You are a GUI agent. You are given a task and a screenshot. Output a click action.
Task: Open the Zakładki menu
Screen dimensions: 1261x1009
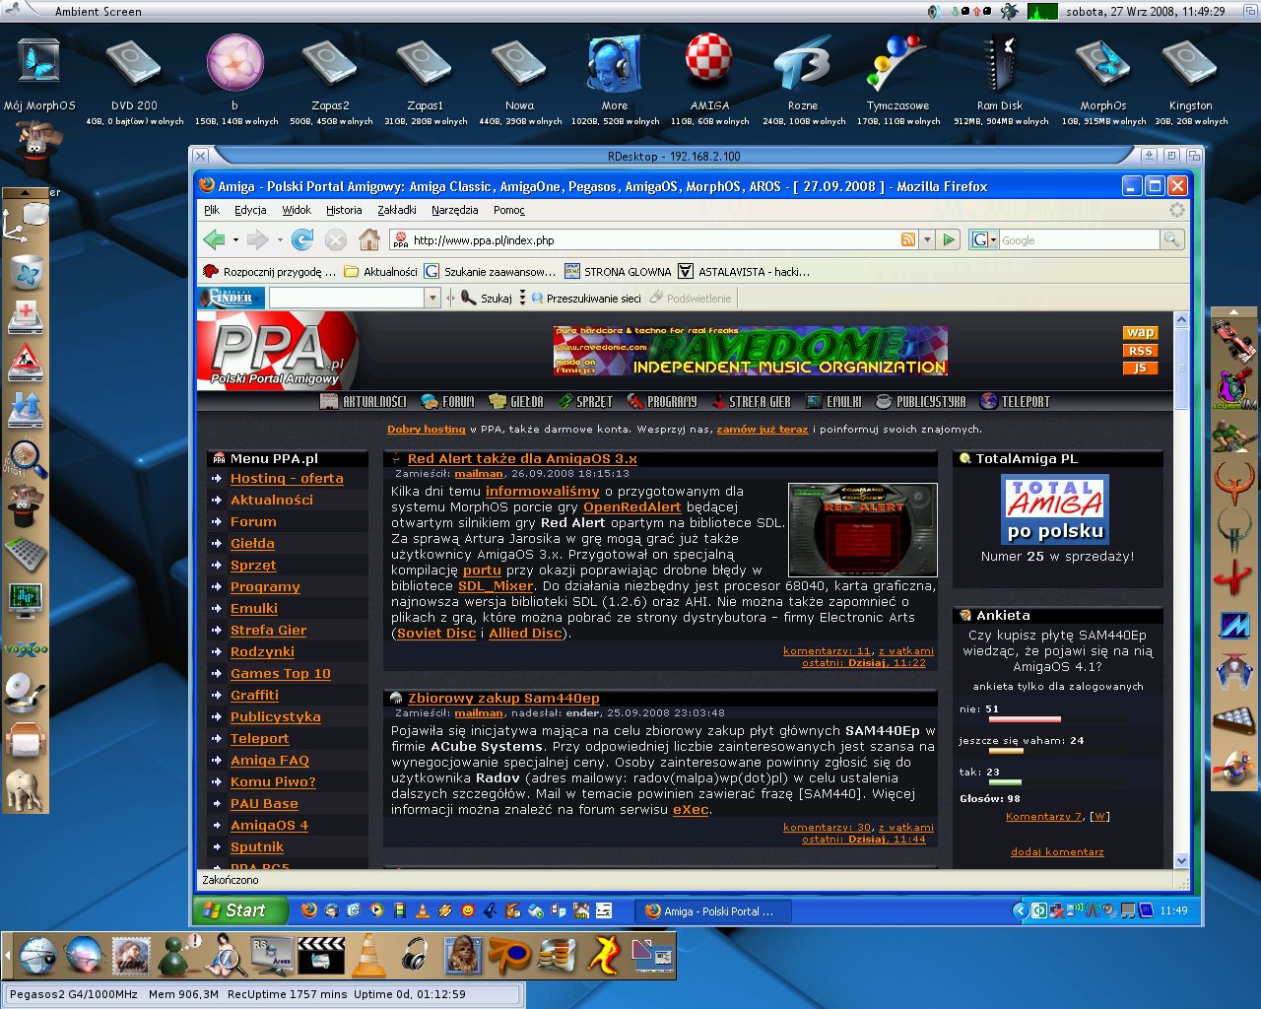click(x=397, y=210)
